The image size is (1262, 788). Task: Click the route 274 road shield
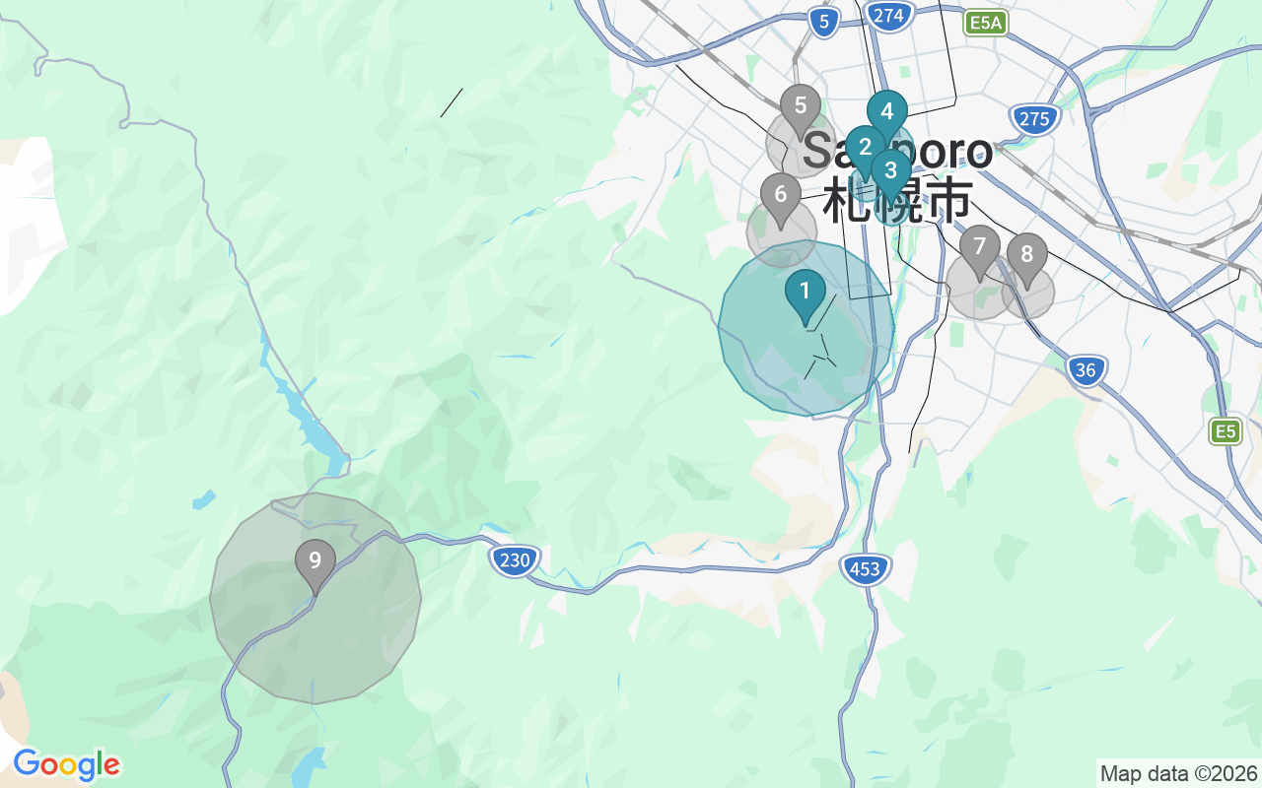pos(888,15)
